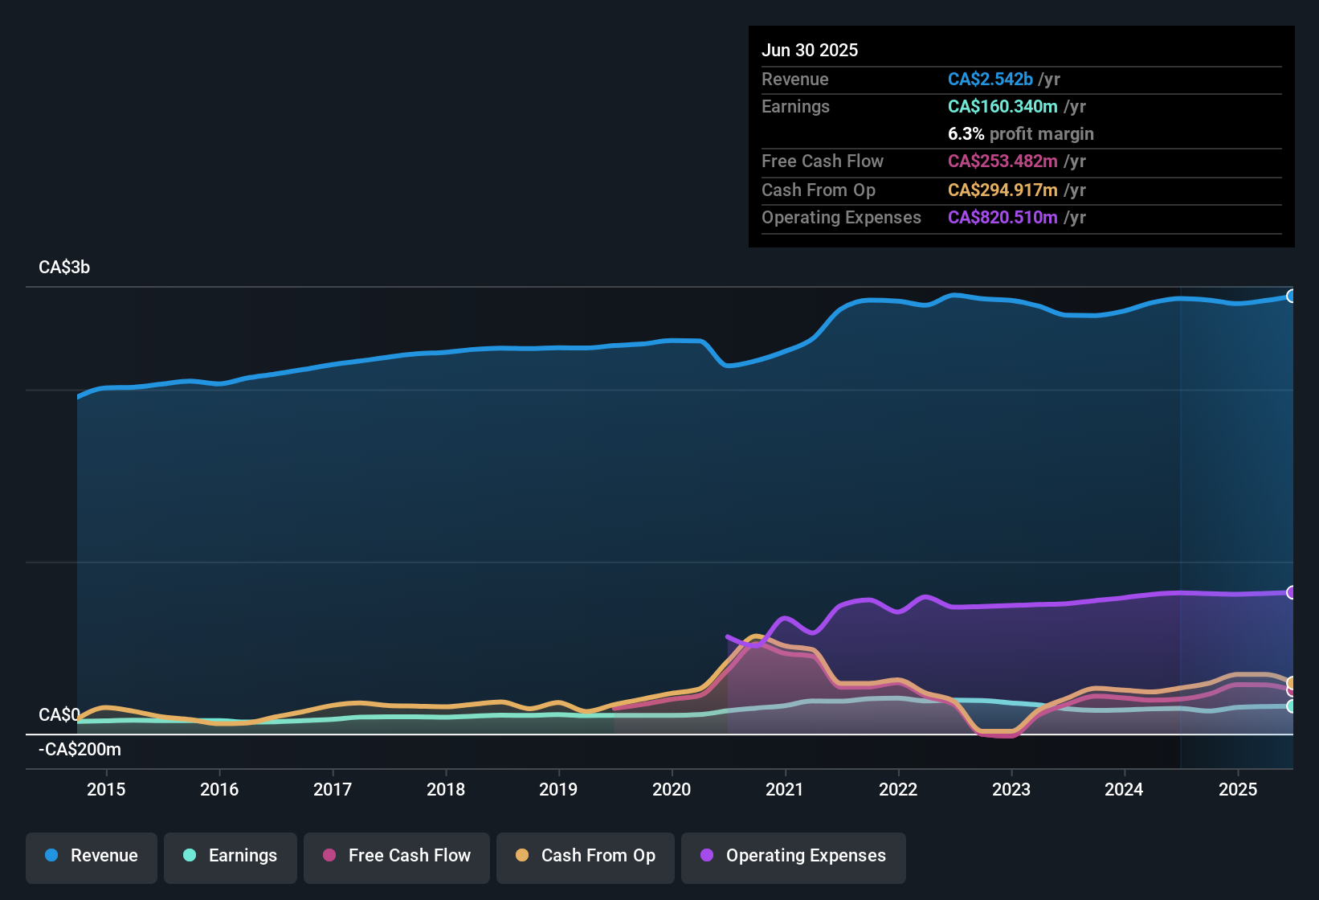Toggle the Earnings series legend button

pos(231,857)
